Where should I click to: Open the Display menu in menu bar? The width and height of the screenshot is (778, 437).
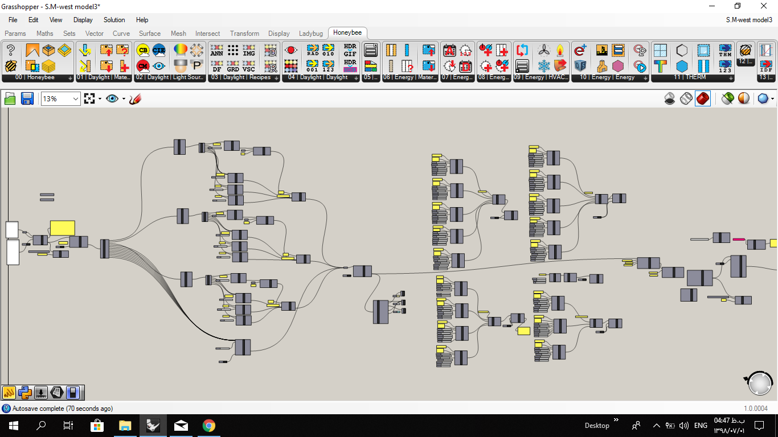coord(83,20)
